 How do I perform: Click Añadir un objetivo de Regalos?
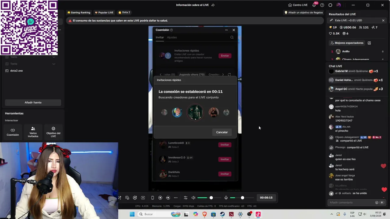tap(303, 12)
